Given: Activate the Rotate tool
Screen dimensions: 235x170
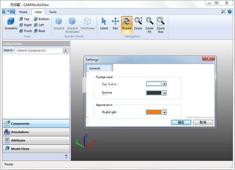Looking at the screenshot, I should pyautogui.click(x=127, y=24).
